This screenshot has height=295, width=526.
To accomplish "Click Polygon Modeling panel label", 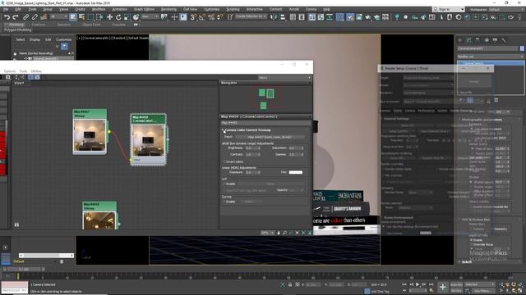I will [18, 30].
